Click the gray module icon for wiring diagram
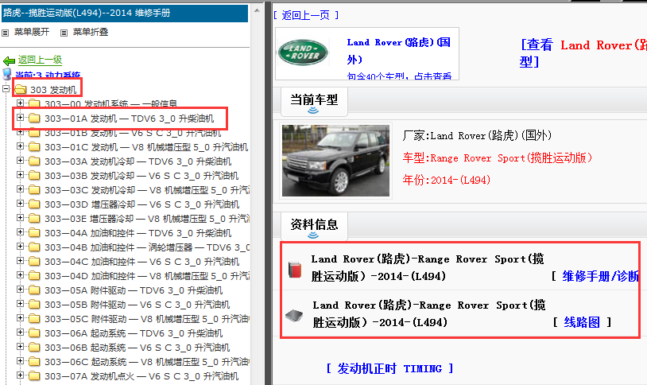This screenshot has width=647, height=385. (294, 316)
